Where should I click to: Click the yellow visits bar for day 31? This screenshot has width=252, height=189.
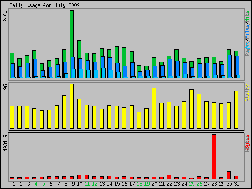(x=236, y=110)
